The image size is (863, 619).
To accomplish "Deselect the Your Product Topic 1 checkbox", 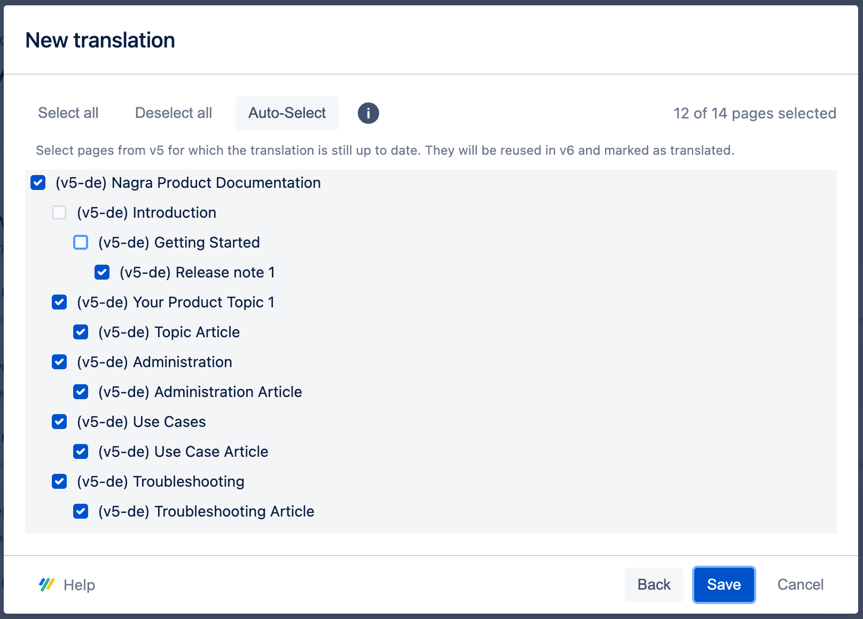I will click(x=59, y=302).
